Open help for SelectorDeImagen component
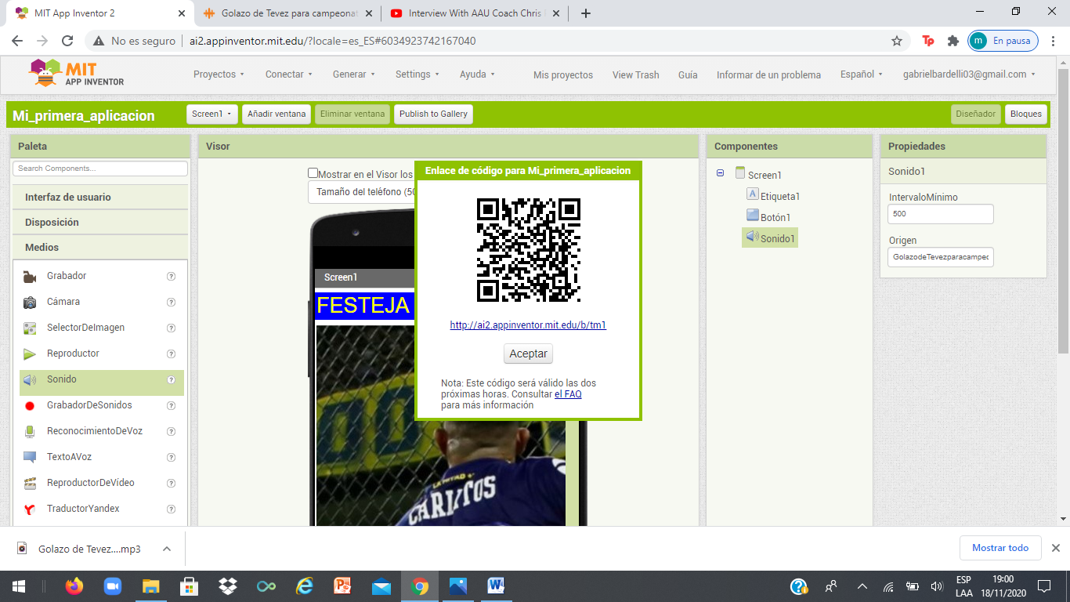The image size is (1070, 602). [171, 328]
